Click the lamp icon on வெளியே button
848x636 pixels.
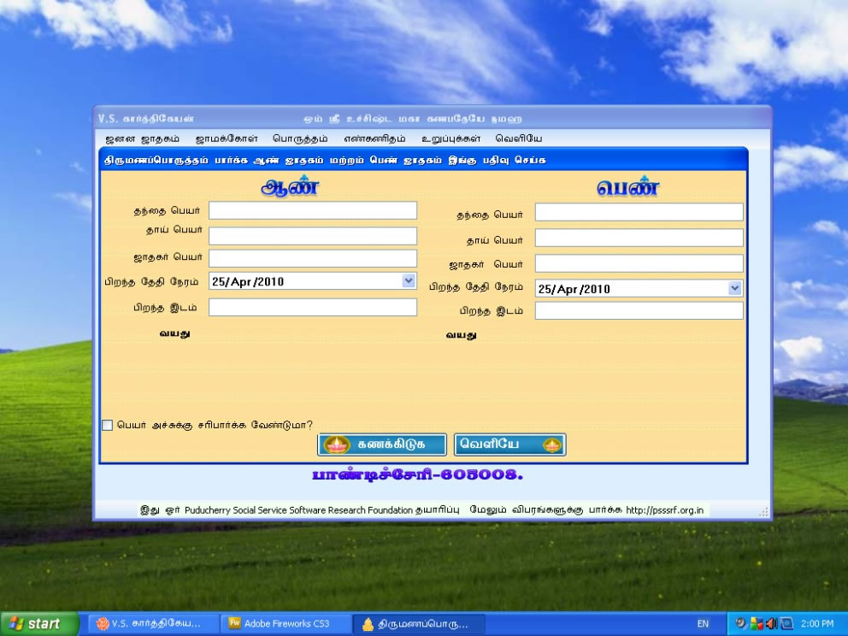tap(551, 445)
